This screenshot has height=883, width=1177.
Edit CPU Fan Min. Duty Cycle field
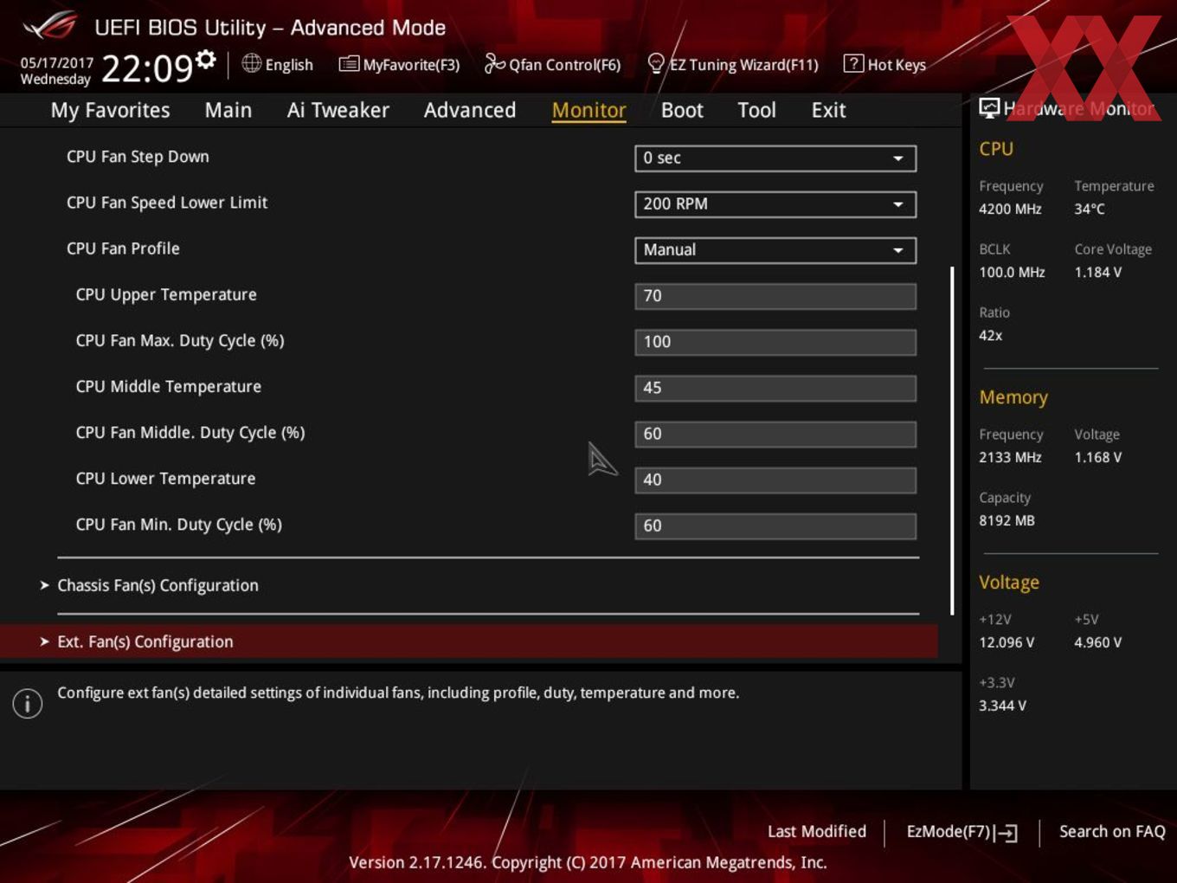[775, 525]
